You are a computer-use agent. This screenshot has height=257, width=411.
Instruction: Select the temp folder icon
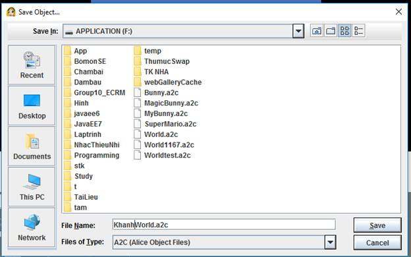(x=138, y=51)
